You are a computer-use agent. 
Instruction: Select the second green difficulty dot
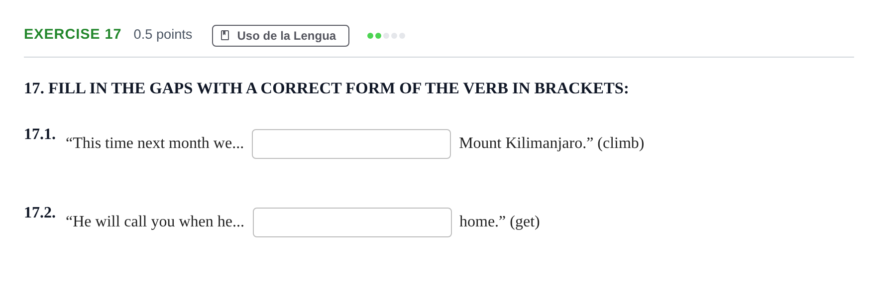378,36
